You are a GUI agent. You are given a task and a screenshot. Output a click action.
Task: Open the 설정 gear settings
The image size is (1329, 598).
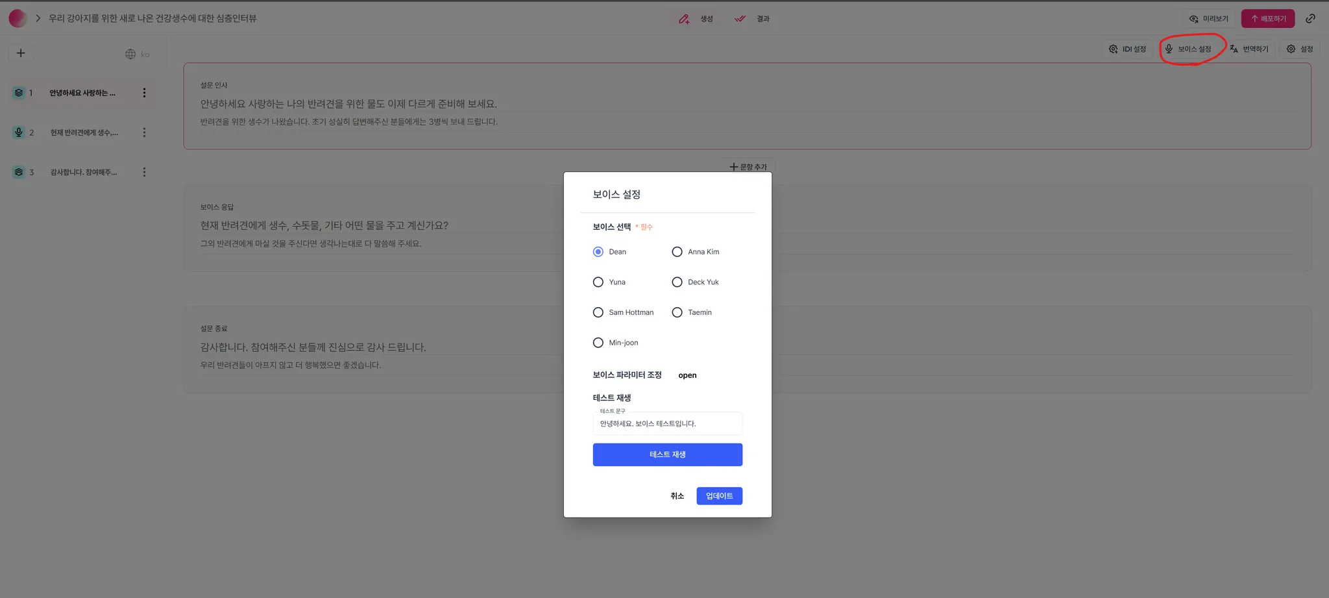pos(1300,49)
